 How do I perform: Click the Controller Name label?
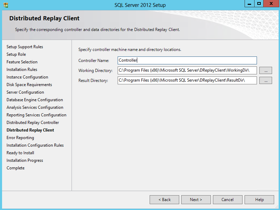tap(94, 61)
